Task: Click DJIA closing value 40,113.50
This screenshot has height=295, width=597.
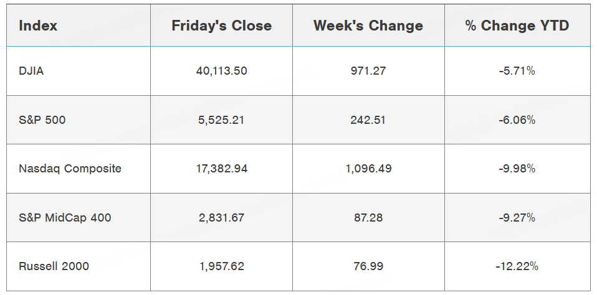Action: [221, 71]
